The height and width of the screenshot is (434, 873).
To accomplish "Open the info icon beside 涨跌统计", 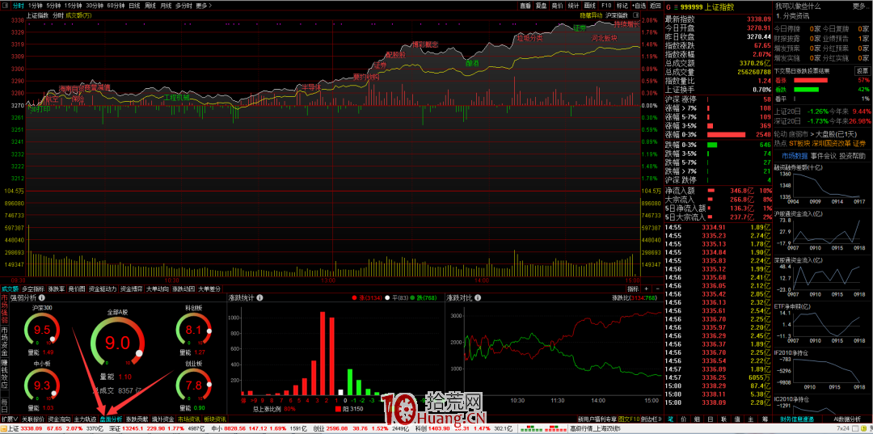I will pos(259,297).
